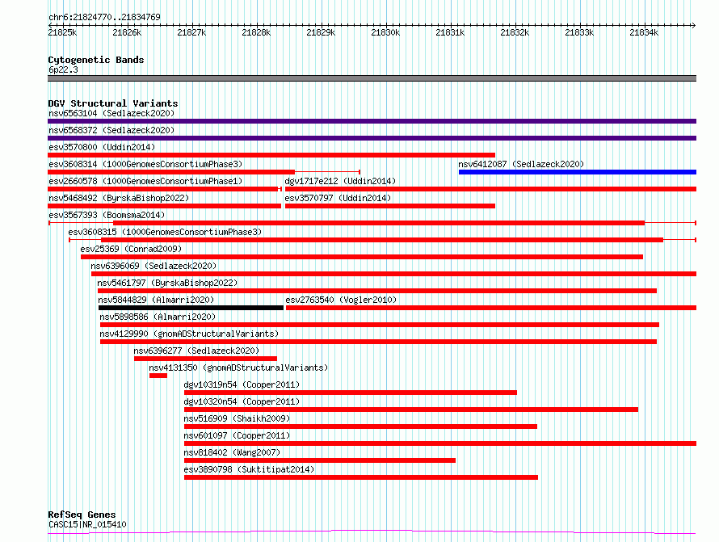Open nsv4131350 (gnomADStructuralVariants) label
Screen dimensions: 719x542
click(x=238, y=368)
